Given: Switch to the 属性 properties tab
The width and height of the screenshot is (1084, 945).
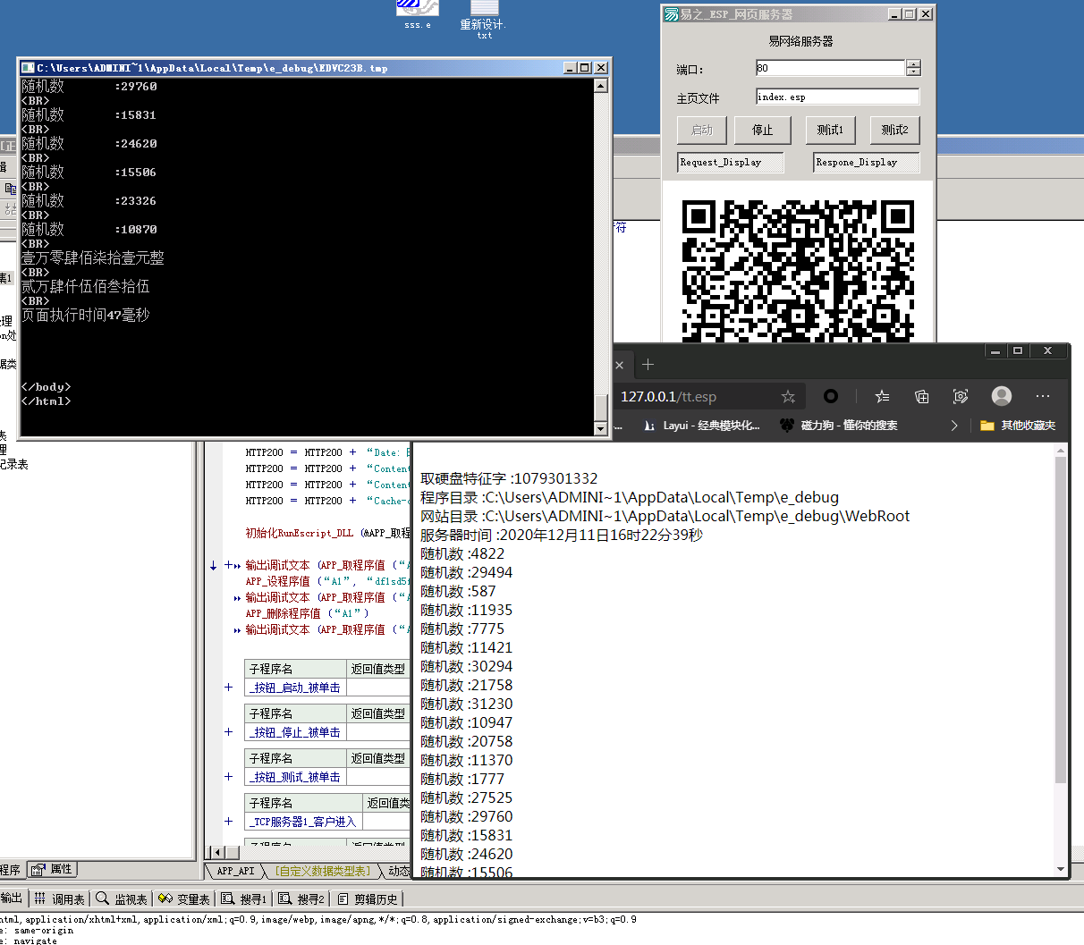Looking at the screenshot, I should pyautogui.click(x=53, y=869).
